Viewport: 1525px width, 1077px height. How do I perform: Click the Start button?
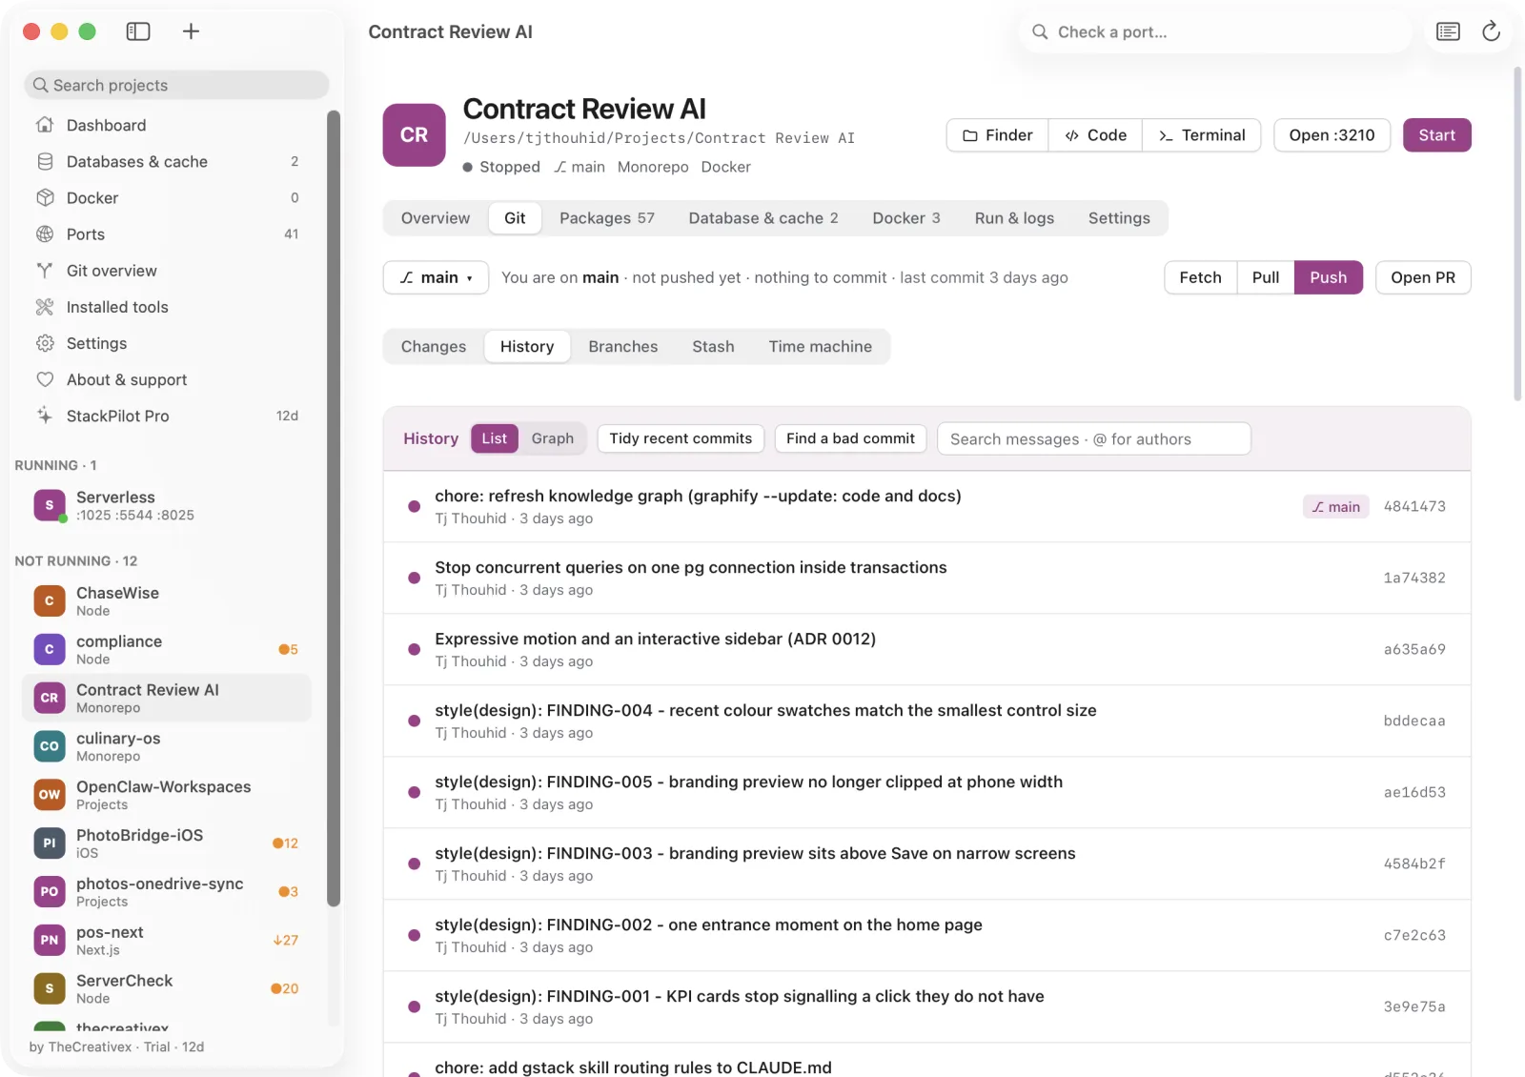[1437, 135]
